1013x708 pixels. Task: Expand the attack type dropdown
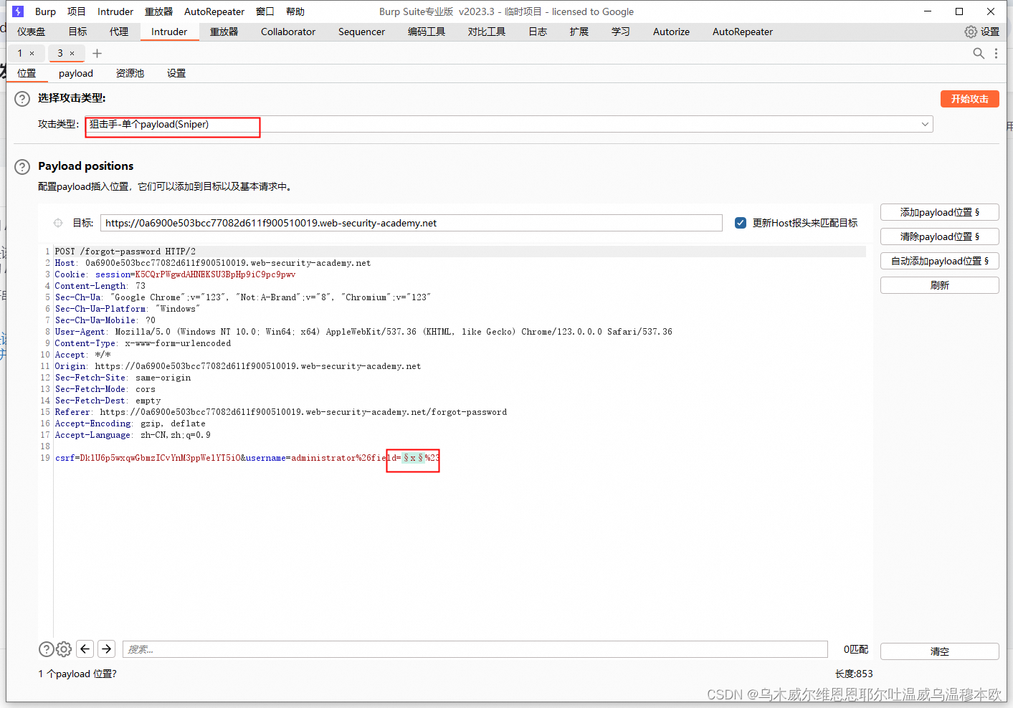(925, 124)
